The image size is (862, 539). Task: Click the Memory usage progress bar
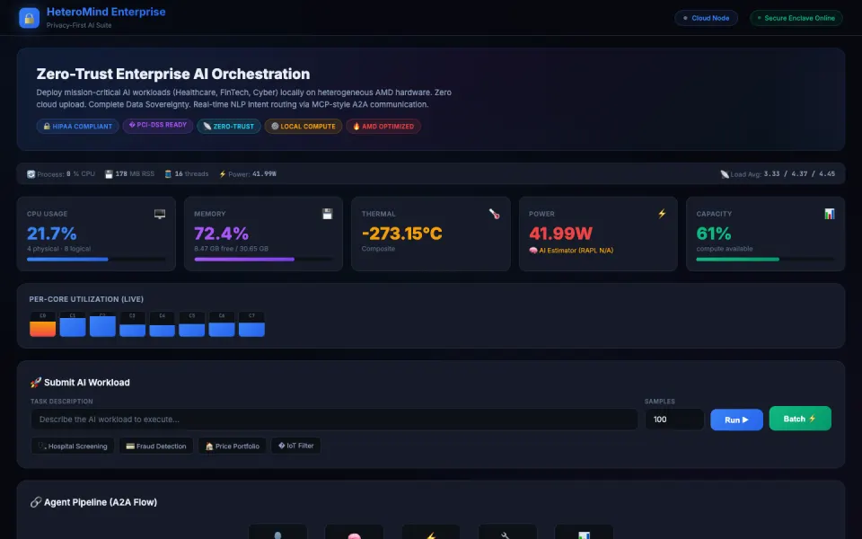coord(263,259)
